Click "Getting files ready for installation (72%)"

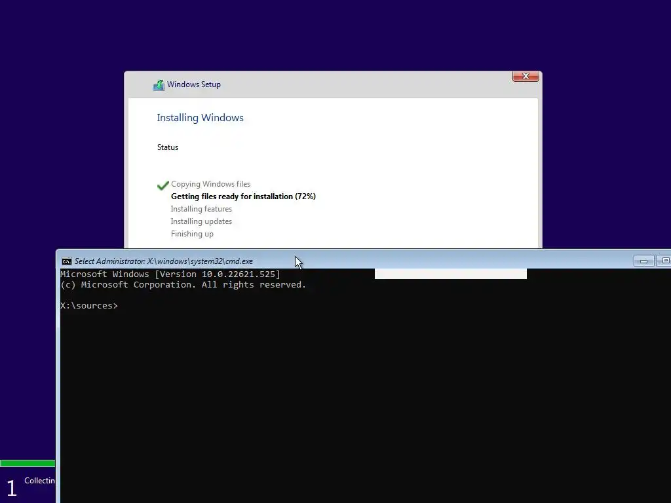pyautogui.click(x=243, y=196)
